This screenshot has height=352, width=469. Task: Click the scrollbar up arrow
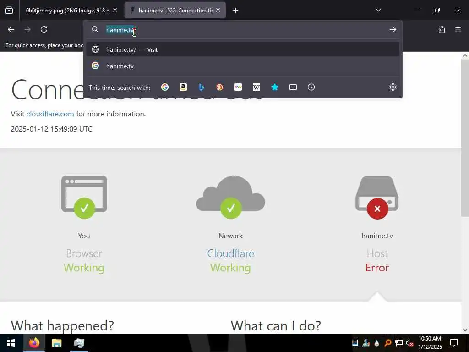pyautogui.click(x=465, y=55)
